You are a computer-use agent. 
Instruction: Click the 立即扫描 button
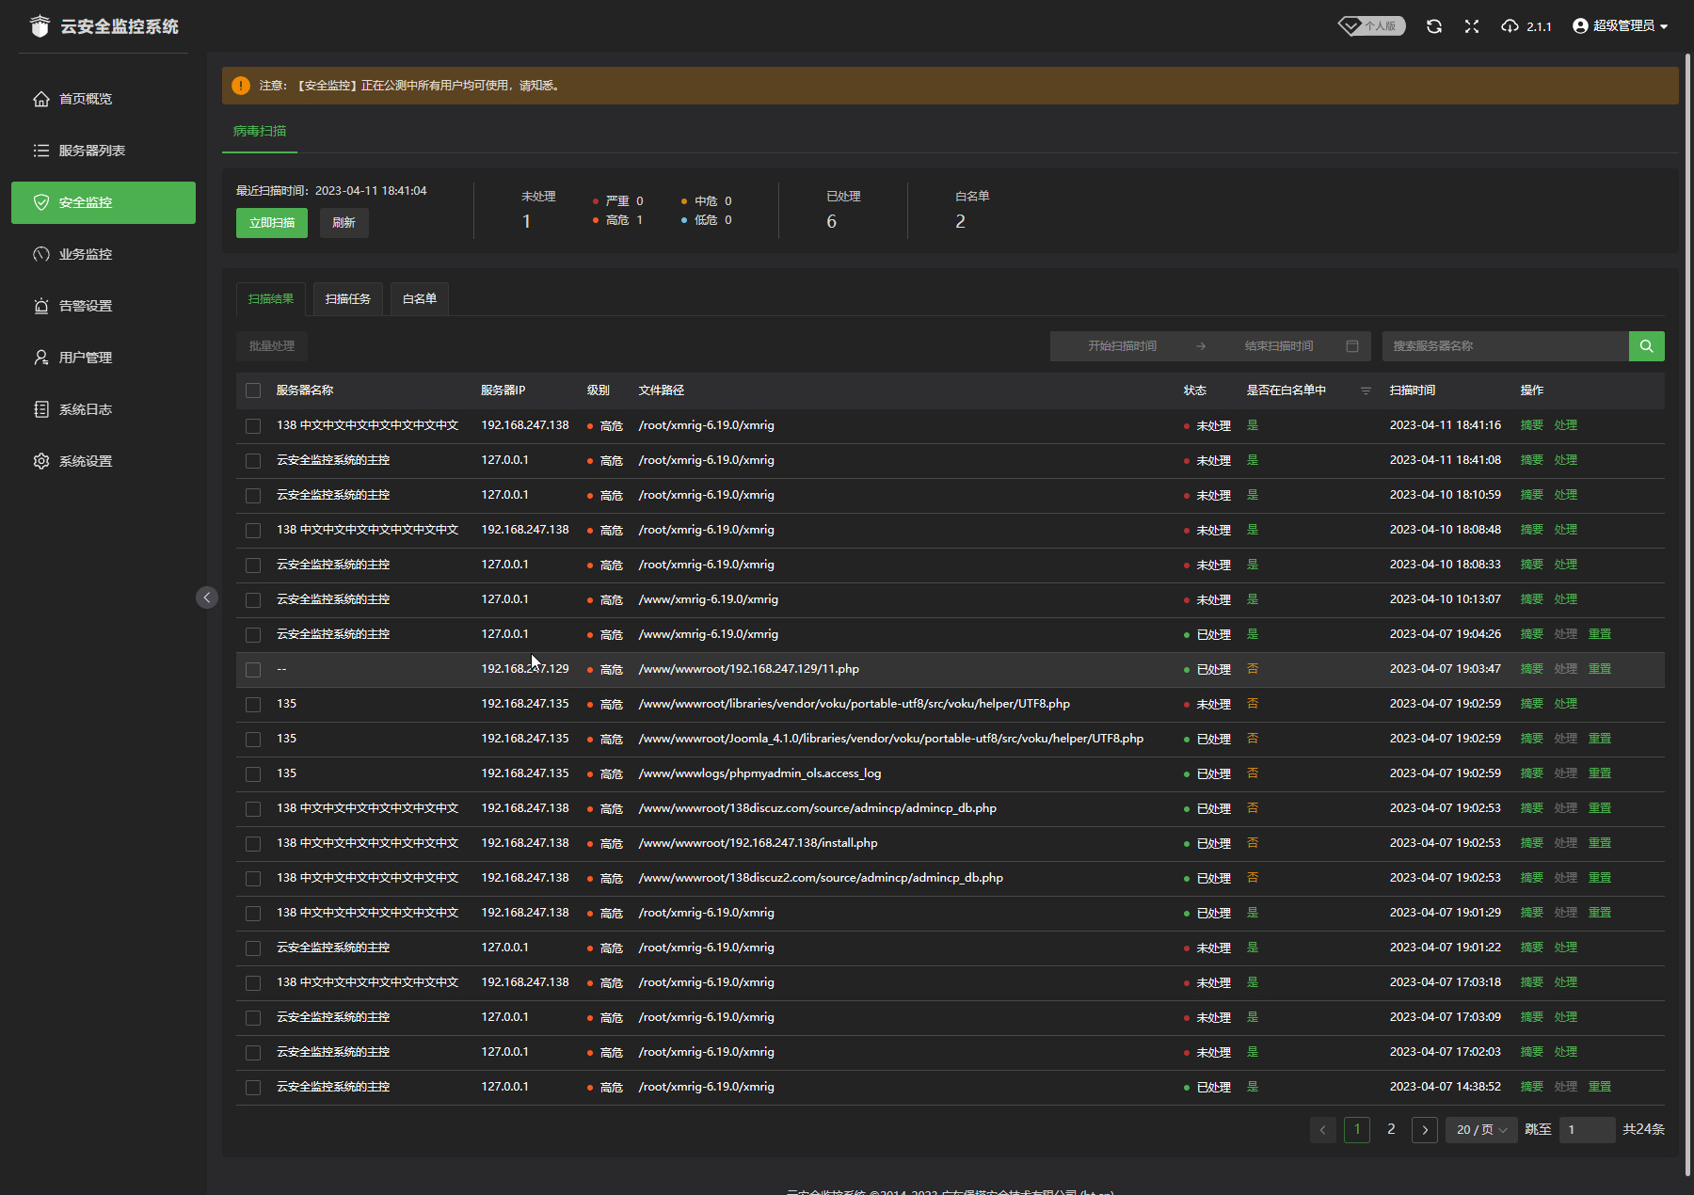click(272, 223)
